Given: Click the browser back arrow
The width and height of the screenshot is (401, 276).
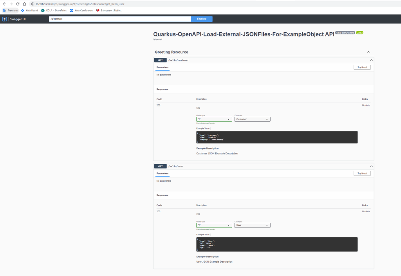Looking at the screenshot, I should coord(4,4).
